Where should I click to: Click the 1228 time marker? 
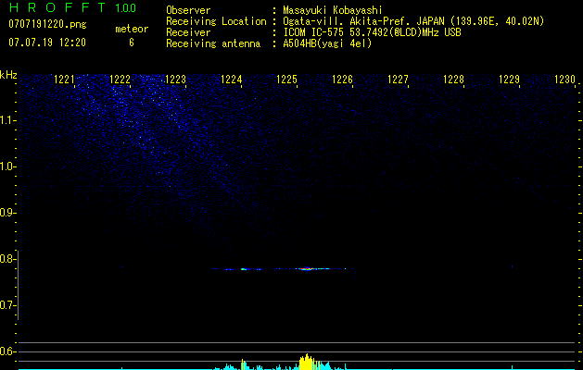tap(453, 80)
